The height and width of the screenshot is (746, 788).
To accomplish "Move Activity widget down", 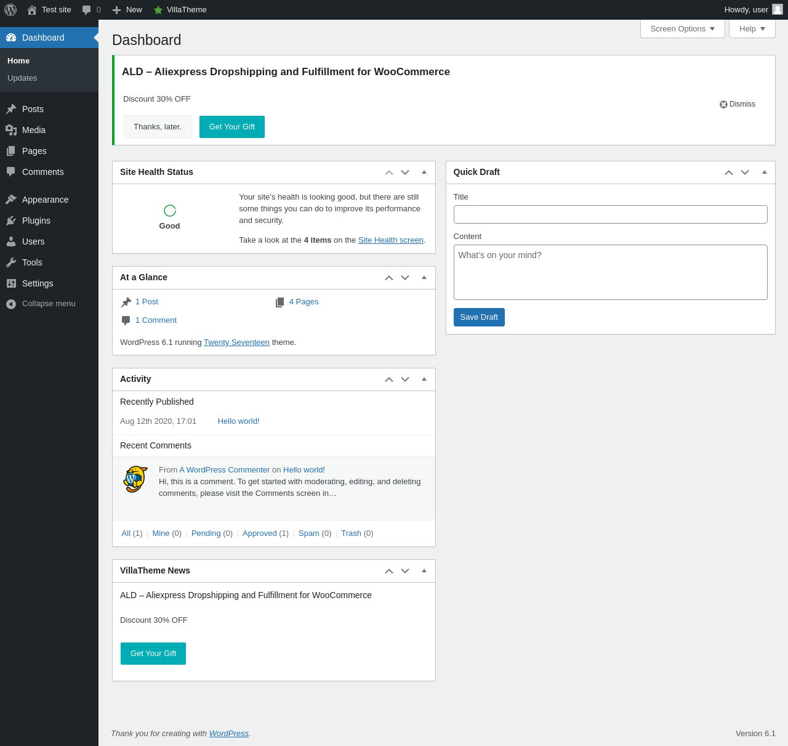I will (405, 379).
